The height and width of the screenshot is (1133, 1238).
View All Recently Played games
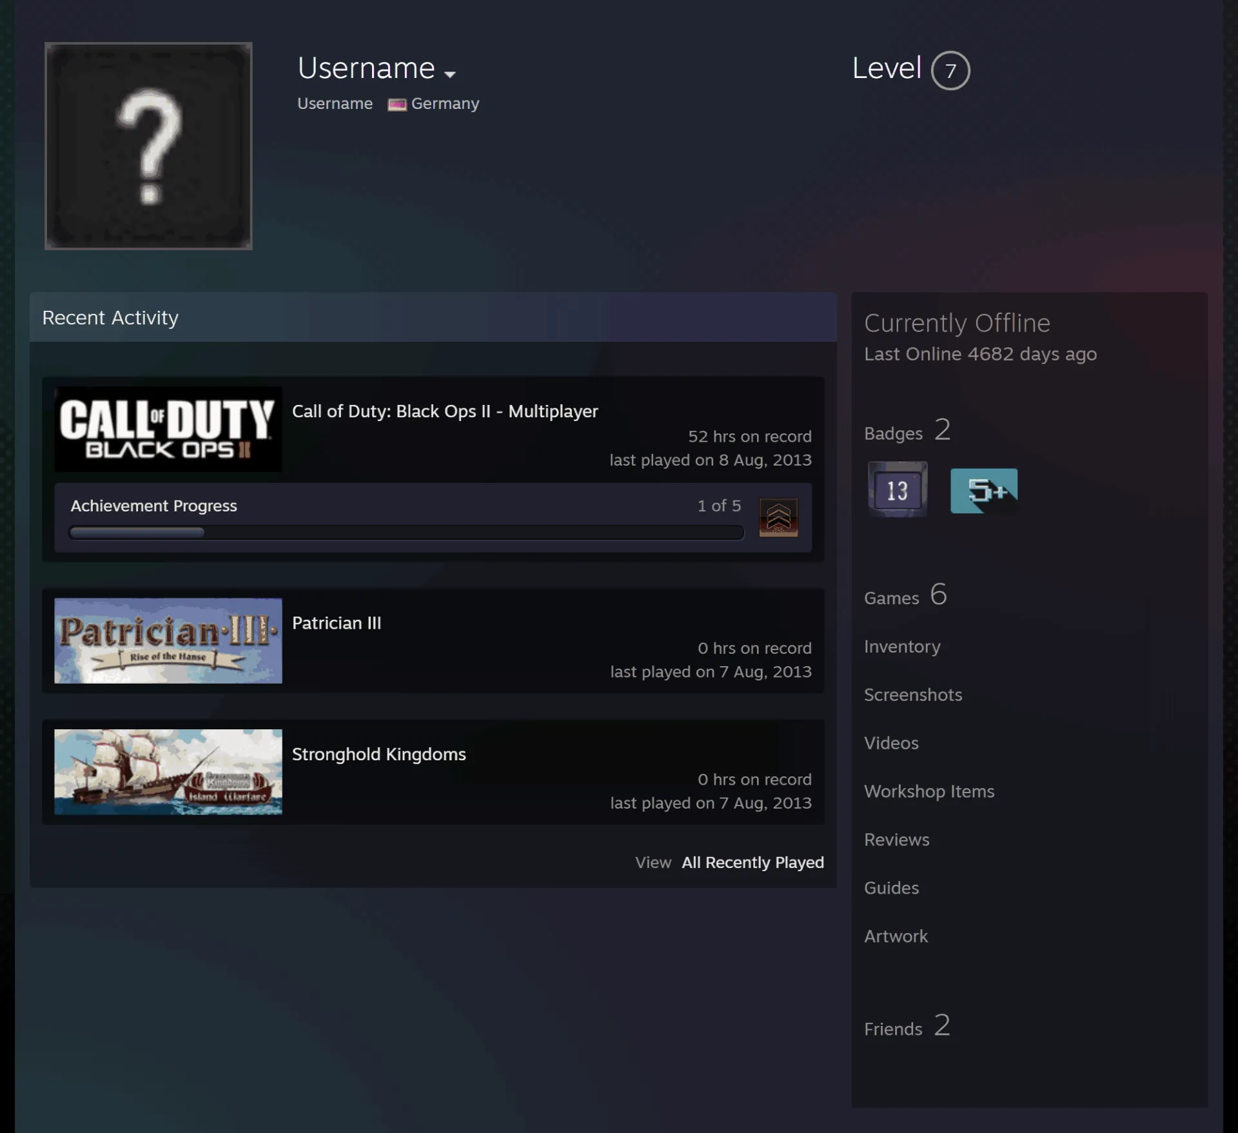pyautogui.click(x=752, y=862)
